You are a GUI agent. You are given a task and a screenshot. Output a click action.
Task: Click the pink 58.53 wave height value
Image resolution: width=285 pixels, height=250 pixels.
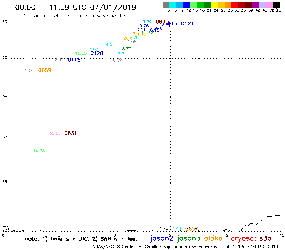click(x=55, y=133)
